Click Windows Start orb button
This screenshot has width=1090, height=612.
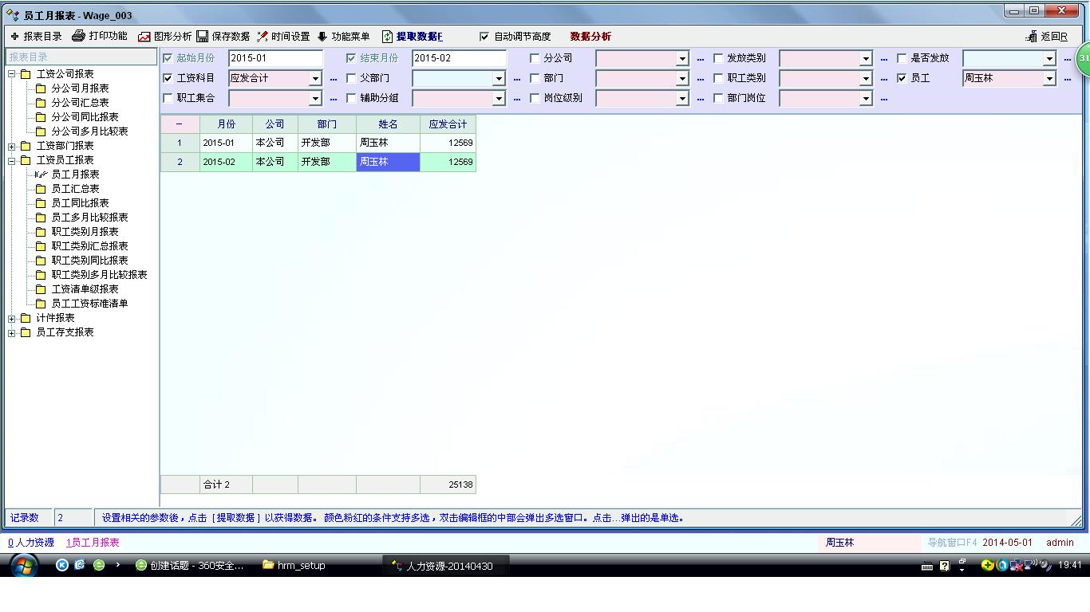click(23, 566)
